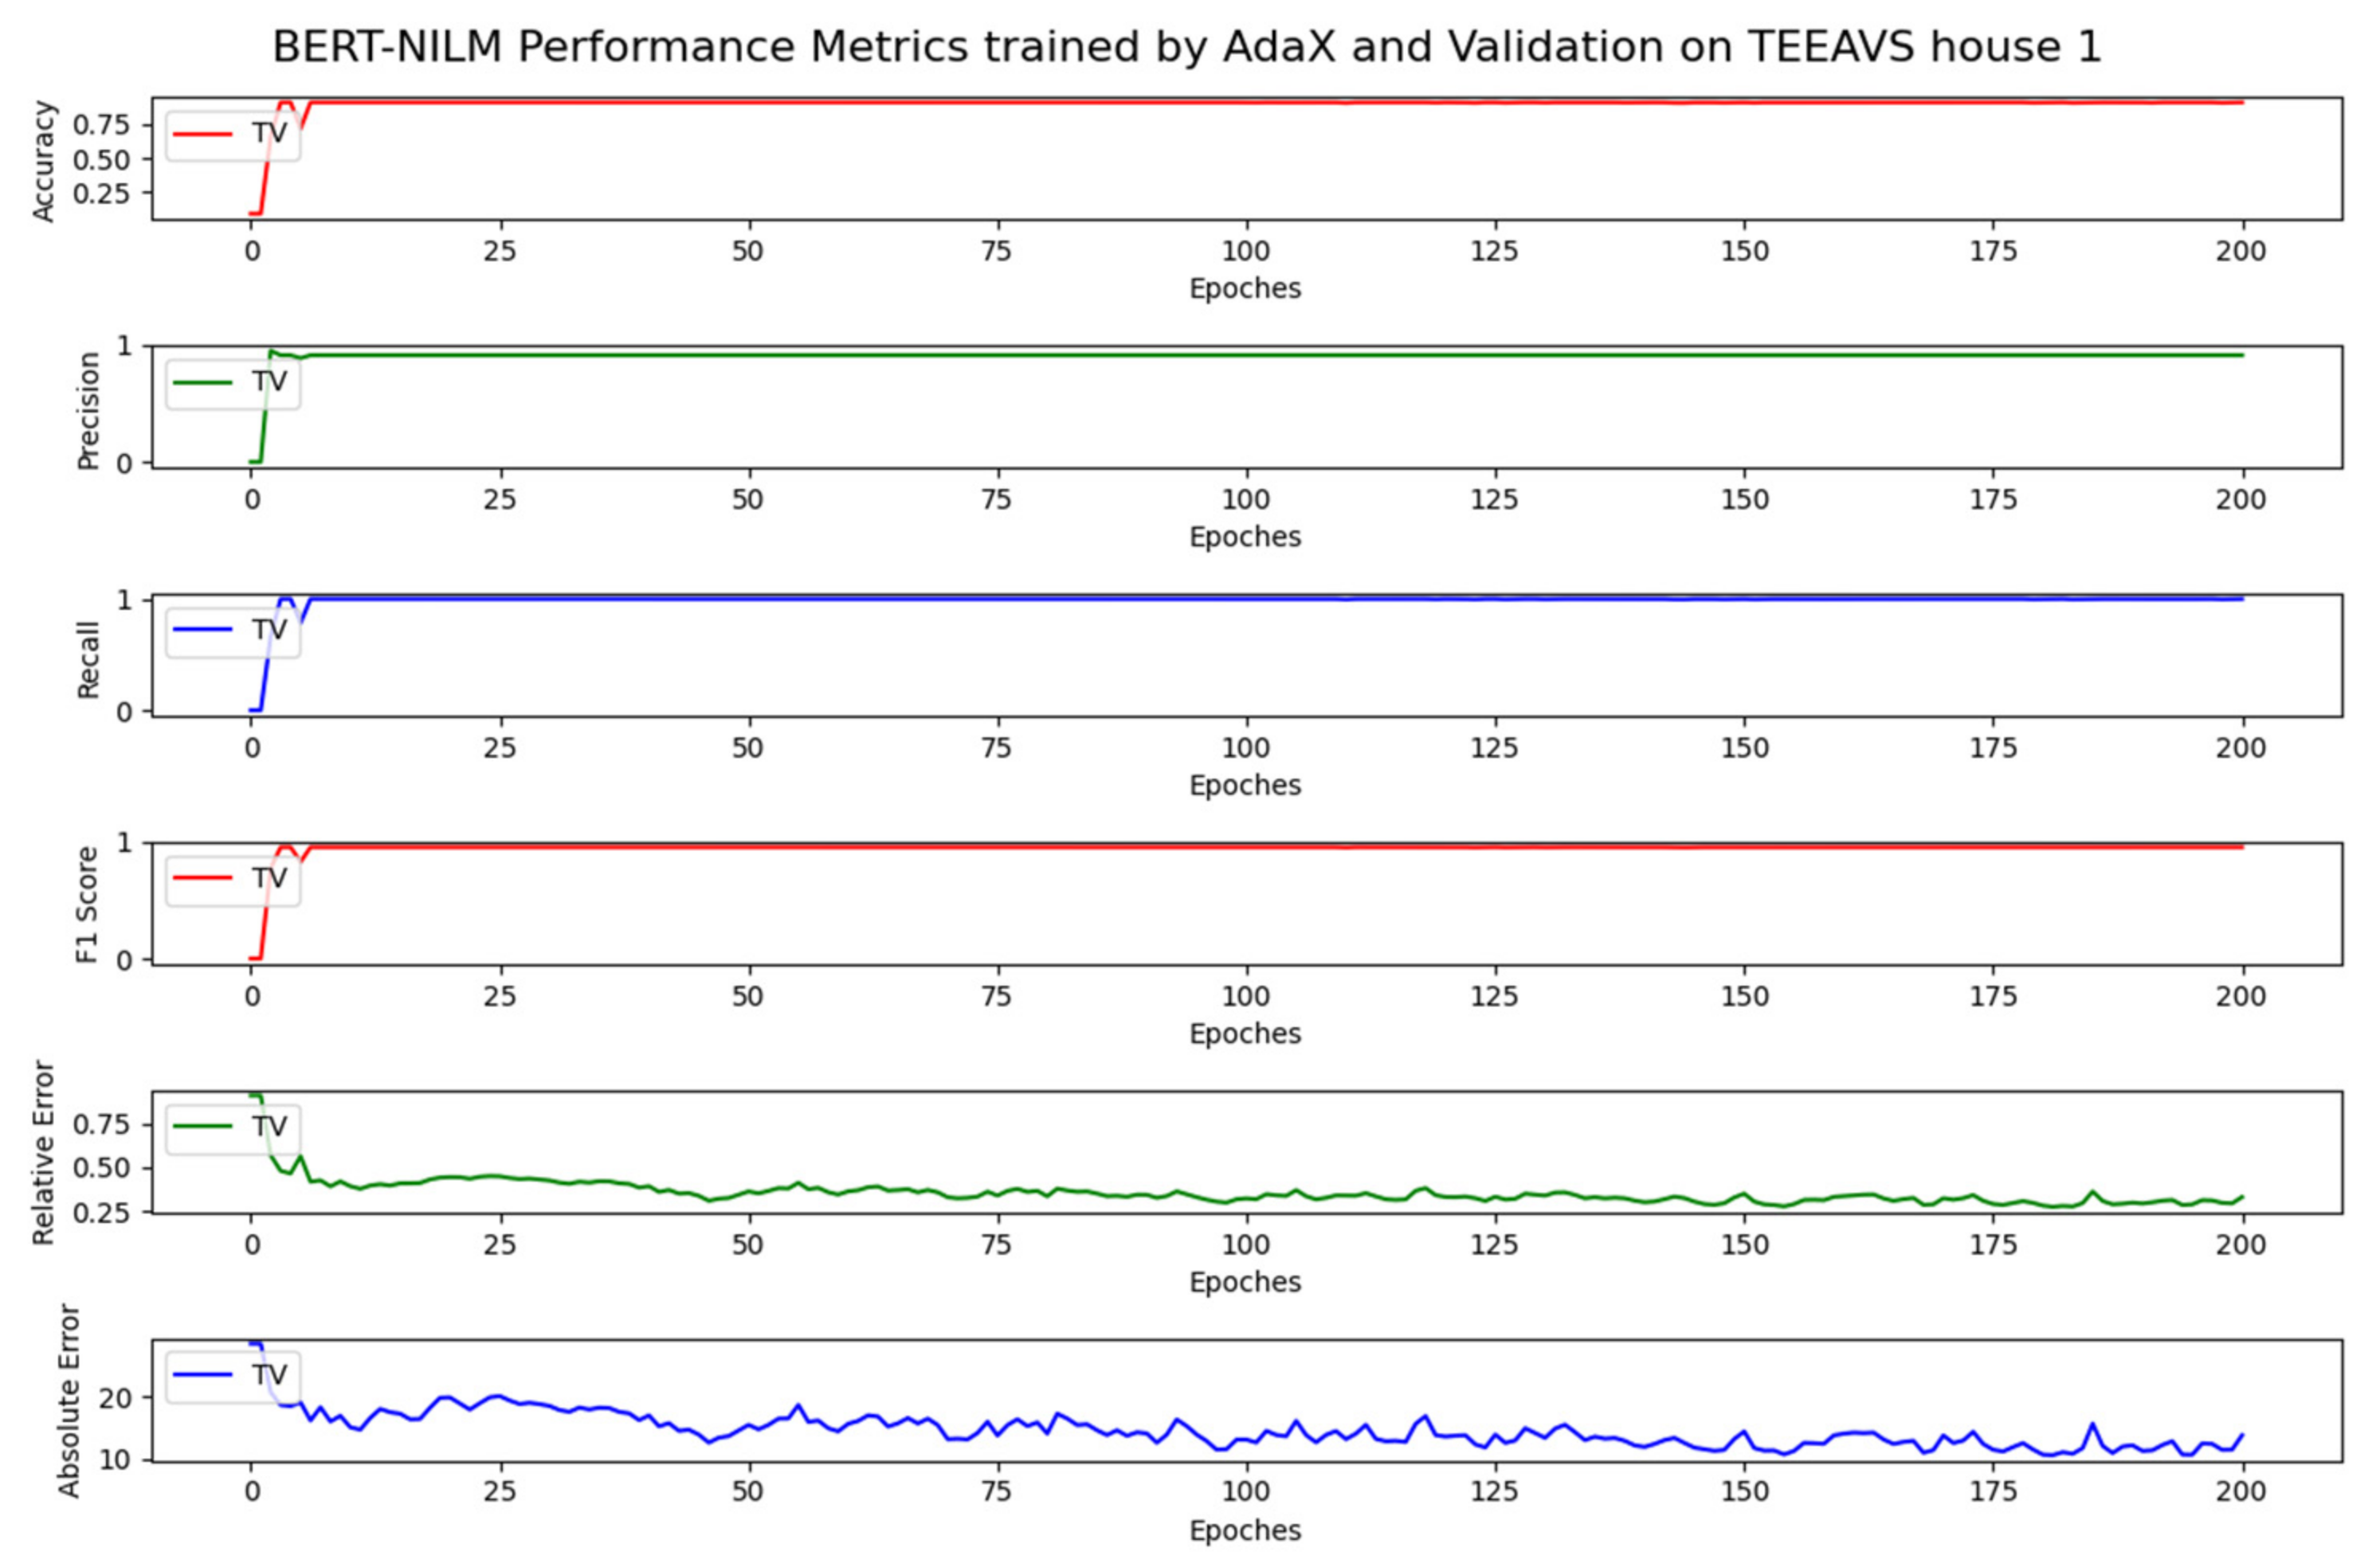
Task: Click the 0.50 tick on the Relative Error axis
Action: [101, 1168]
